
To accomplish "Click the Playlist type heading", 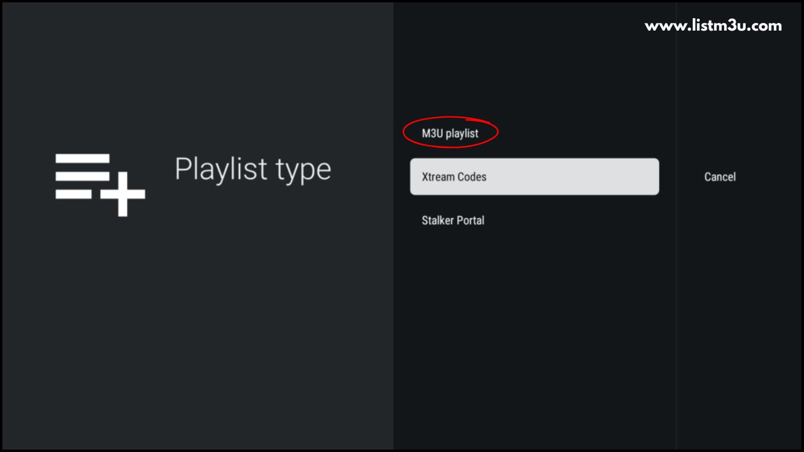I will 253,170.
